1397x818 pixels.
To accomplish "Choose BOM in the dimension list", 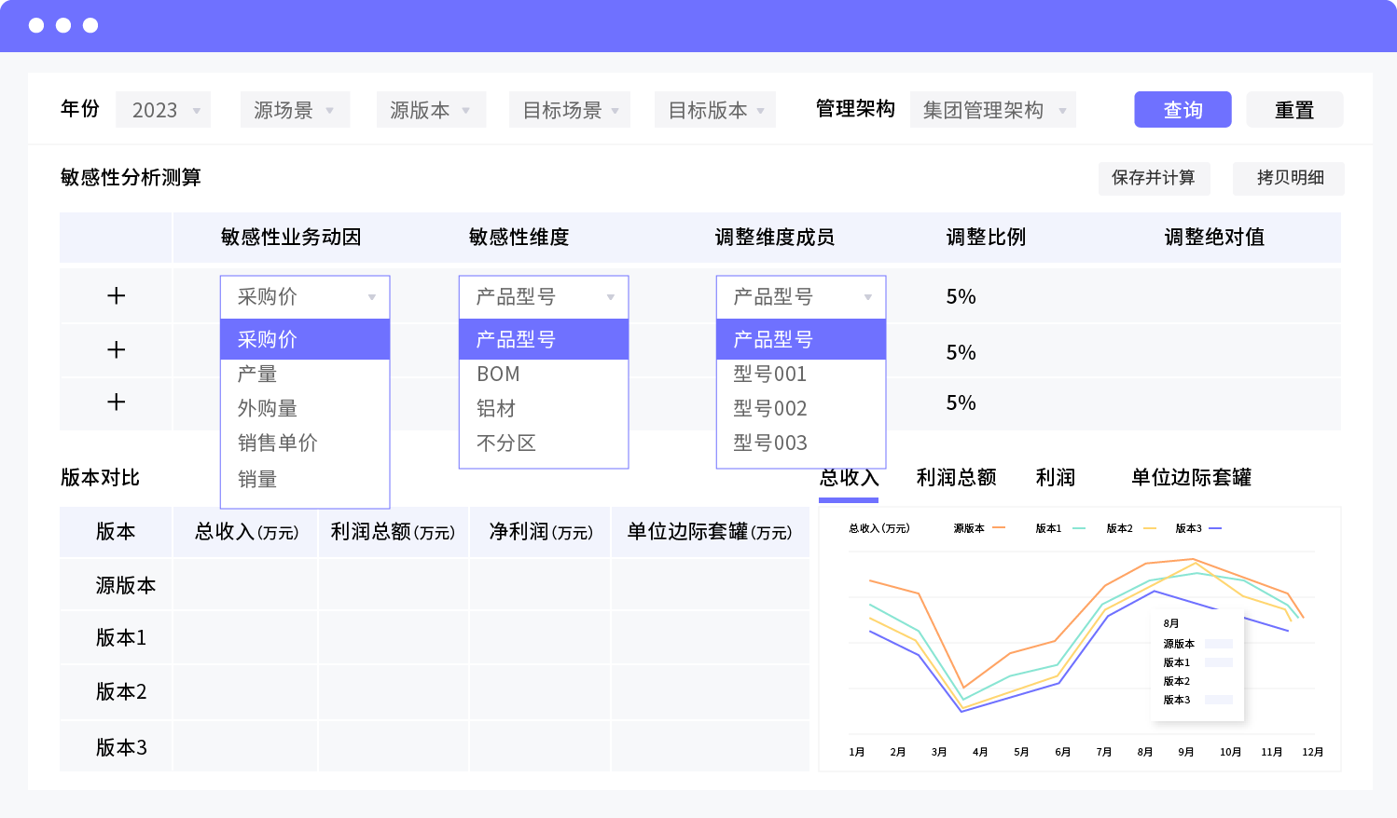I will (x=498, y=375).
